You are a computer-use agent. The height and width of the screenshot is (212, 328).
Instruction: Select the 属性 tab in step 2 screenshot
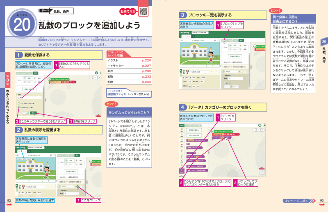[77, 155]
